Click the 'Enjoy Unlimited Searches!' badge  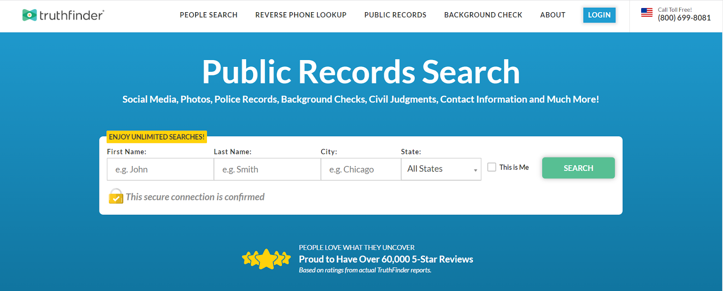click(x=157, y=137)
